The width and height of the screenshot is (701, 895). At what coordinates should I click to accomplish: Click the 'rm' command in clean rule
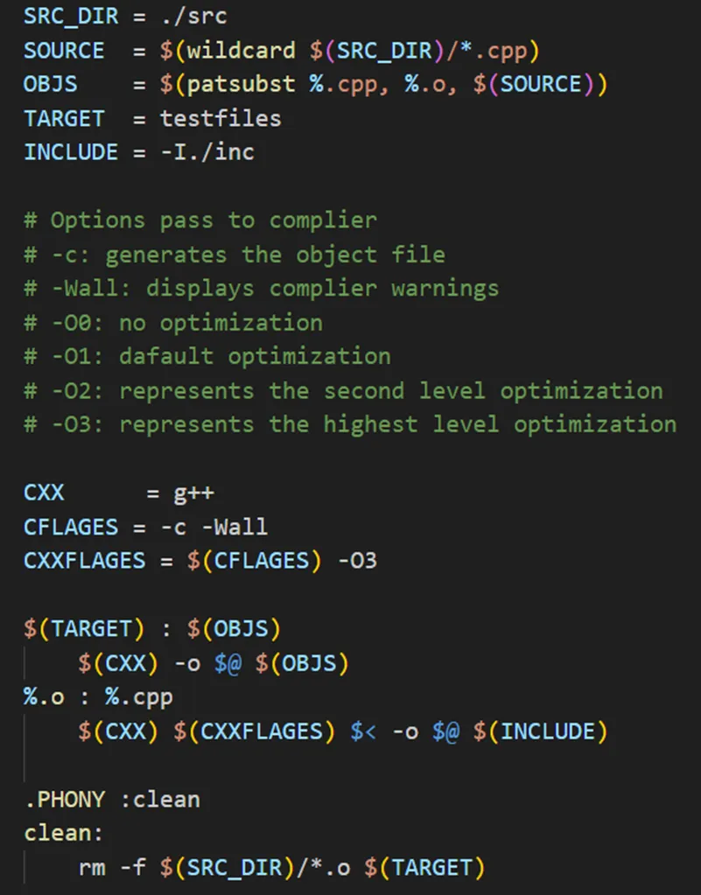91,868
